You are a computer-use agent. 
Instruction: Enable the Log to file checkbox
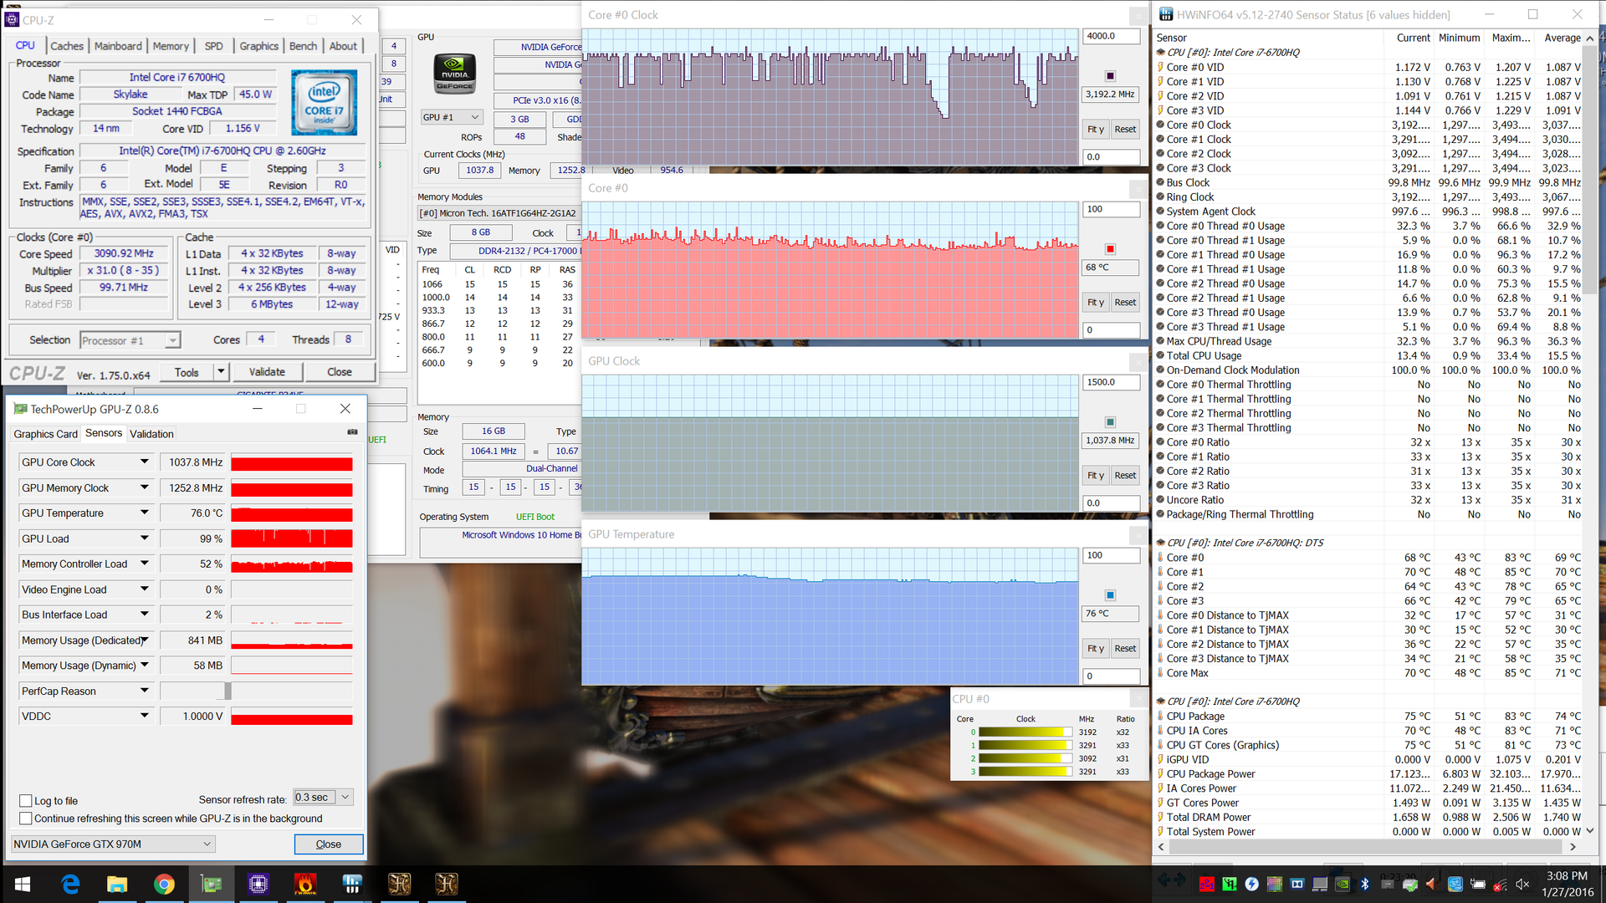(x=26, y=800)
